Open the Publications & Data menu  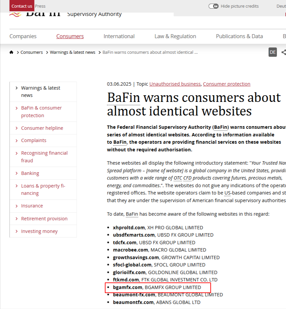239,36
